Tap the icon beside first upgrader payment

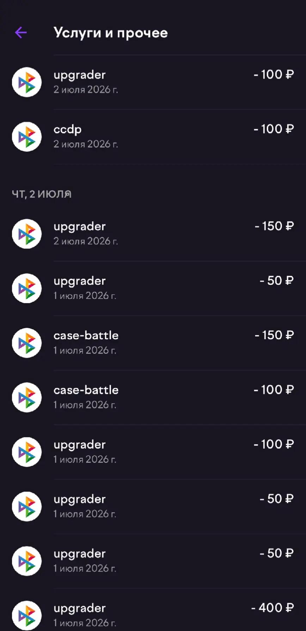pyautogui.click(x=27, y=82)
